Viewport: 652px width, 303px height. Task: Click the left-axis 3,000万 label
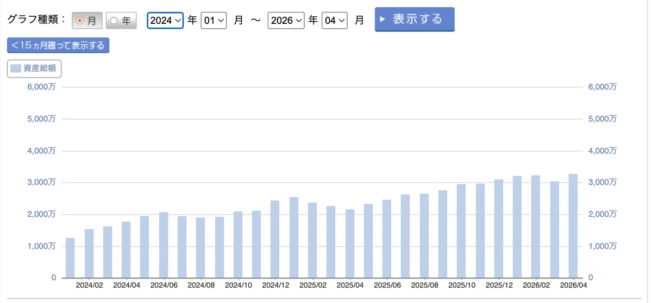point(42,182)
